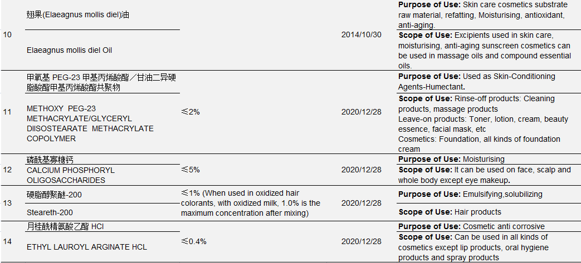Select the METHOXY PEG-23 METHACRYLATE copolymer name

(x=90, y=123)
